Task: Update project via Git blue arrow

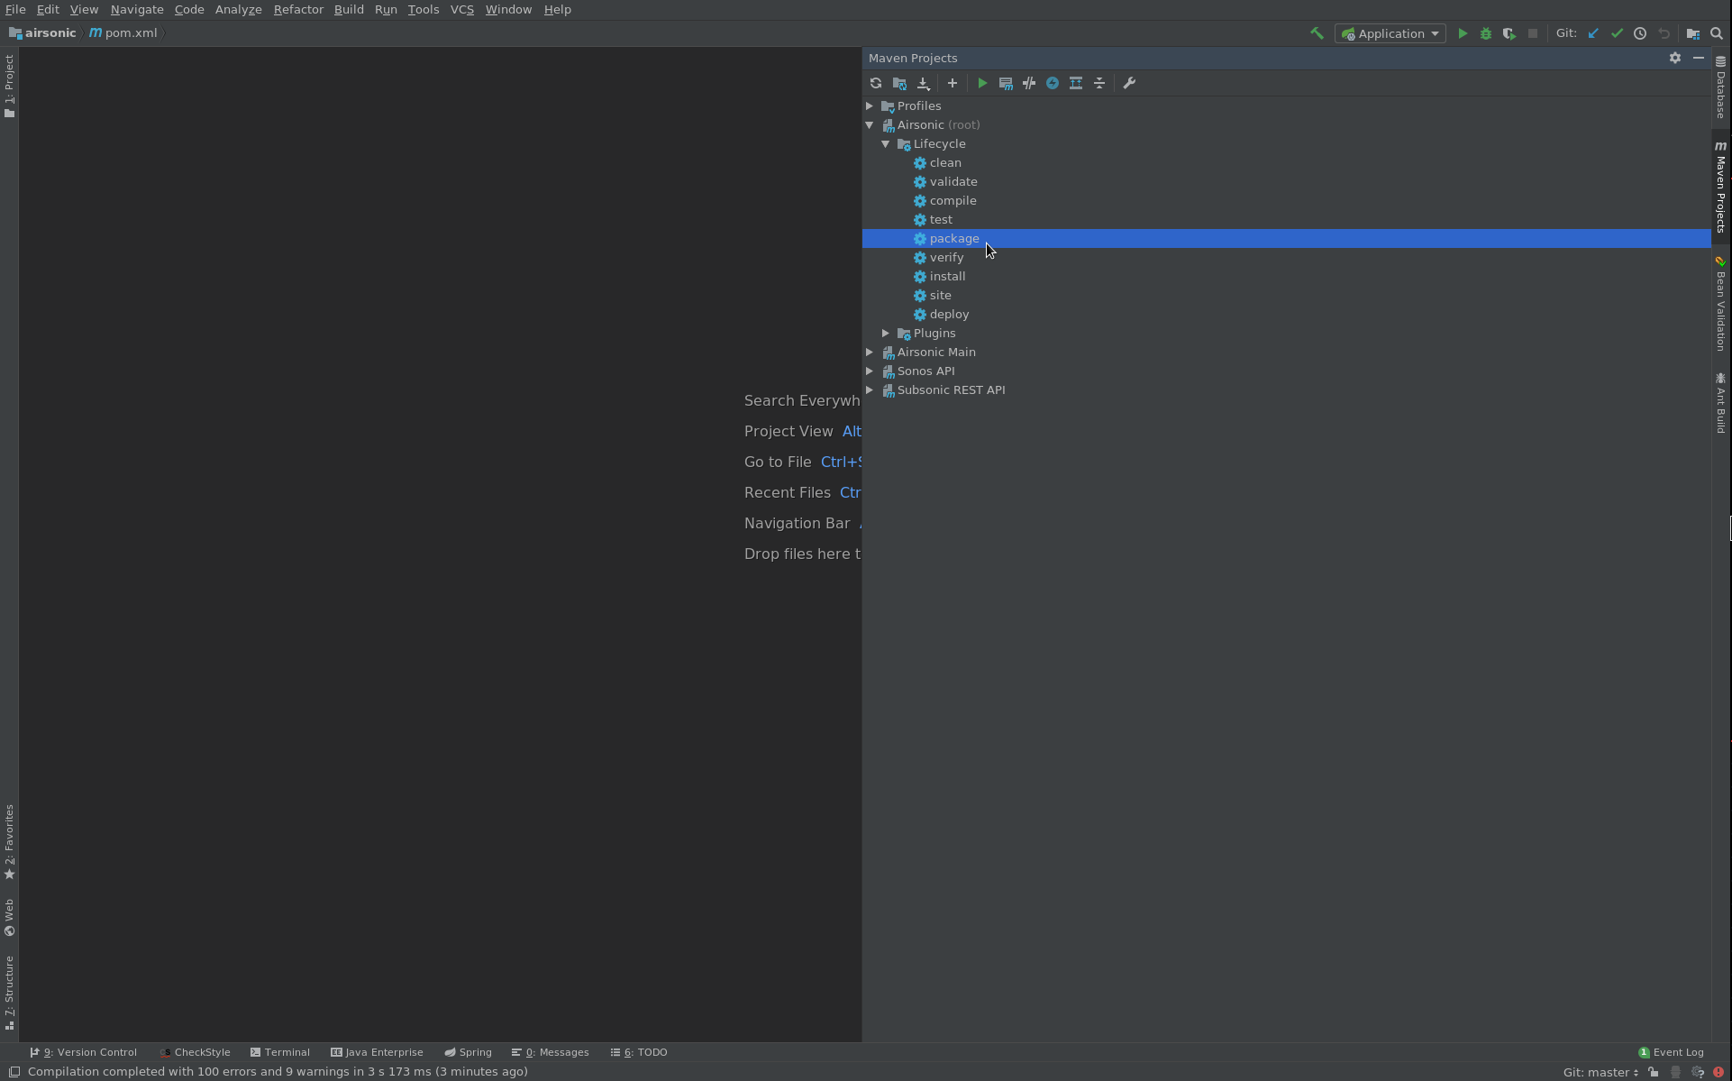Action: coord(1593,33)
